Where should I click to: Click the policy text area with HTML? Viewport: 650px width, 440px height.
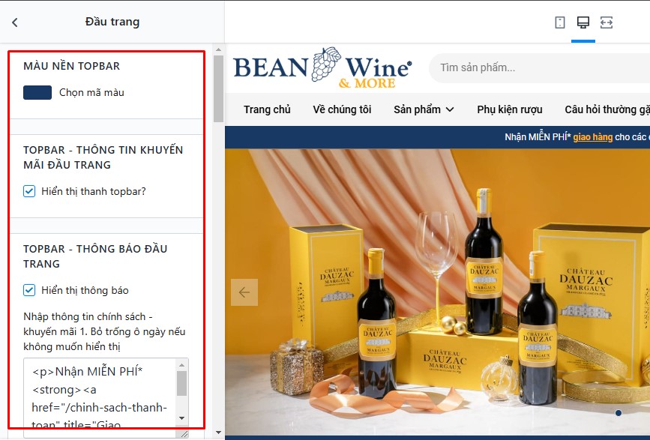pos(106,397)
